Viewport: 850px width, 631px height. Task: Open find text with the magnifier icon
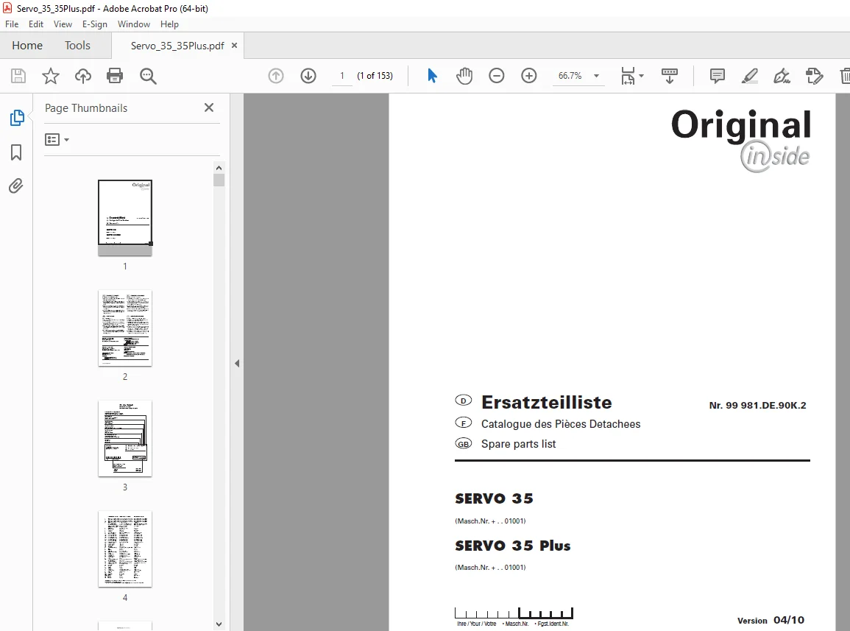pos(148,76)
